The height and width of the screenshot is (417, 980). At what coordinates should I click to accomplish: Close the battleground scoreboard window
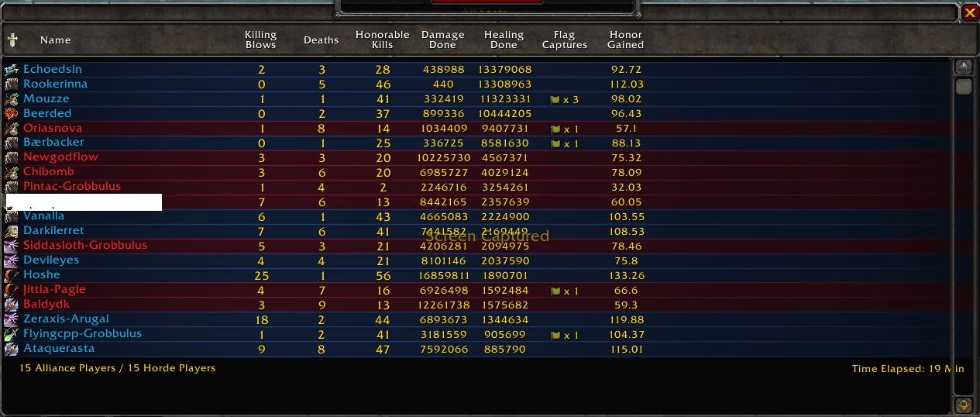(969, 12)
